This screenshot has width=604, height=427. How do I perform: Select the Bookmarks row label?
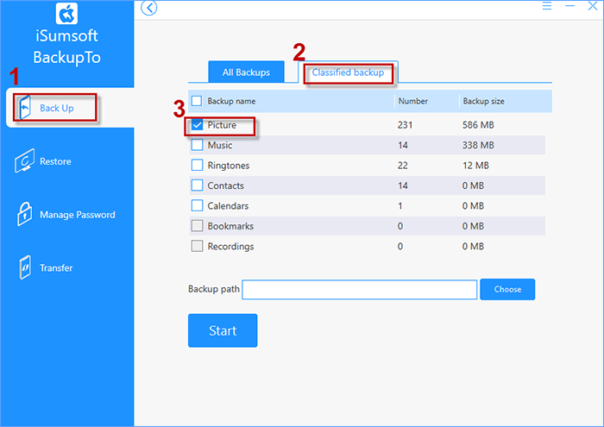pos(230,226)
